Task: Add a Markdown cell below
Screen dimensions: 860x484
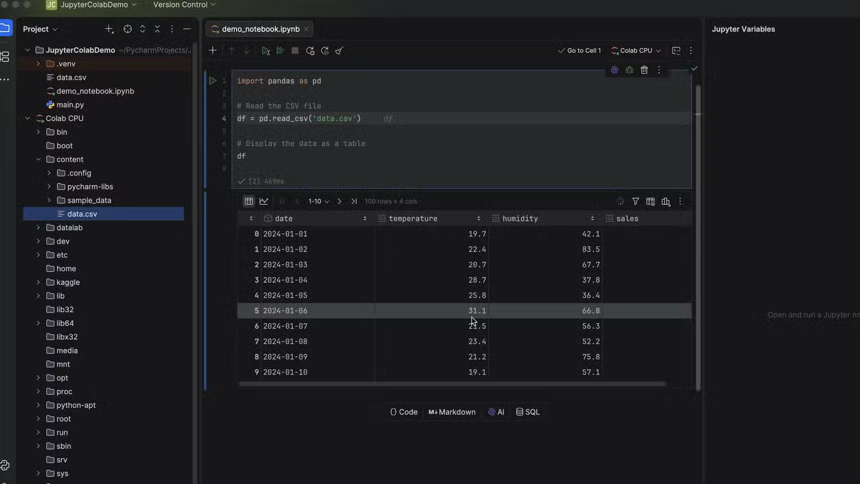Action: pos(452,412)
